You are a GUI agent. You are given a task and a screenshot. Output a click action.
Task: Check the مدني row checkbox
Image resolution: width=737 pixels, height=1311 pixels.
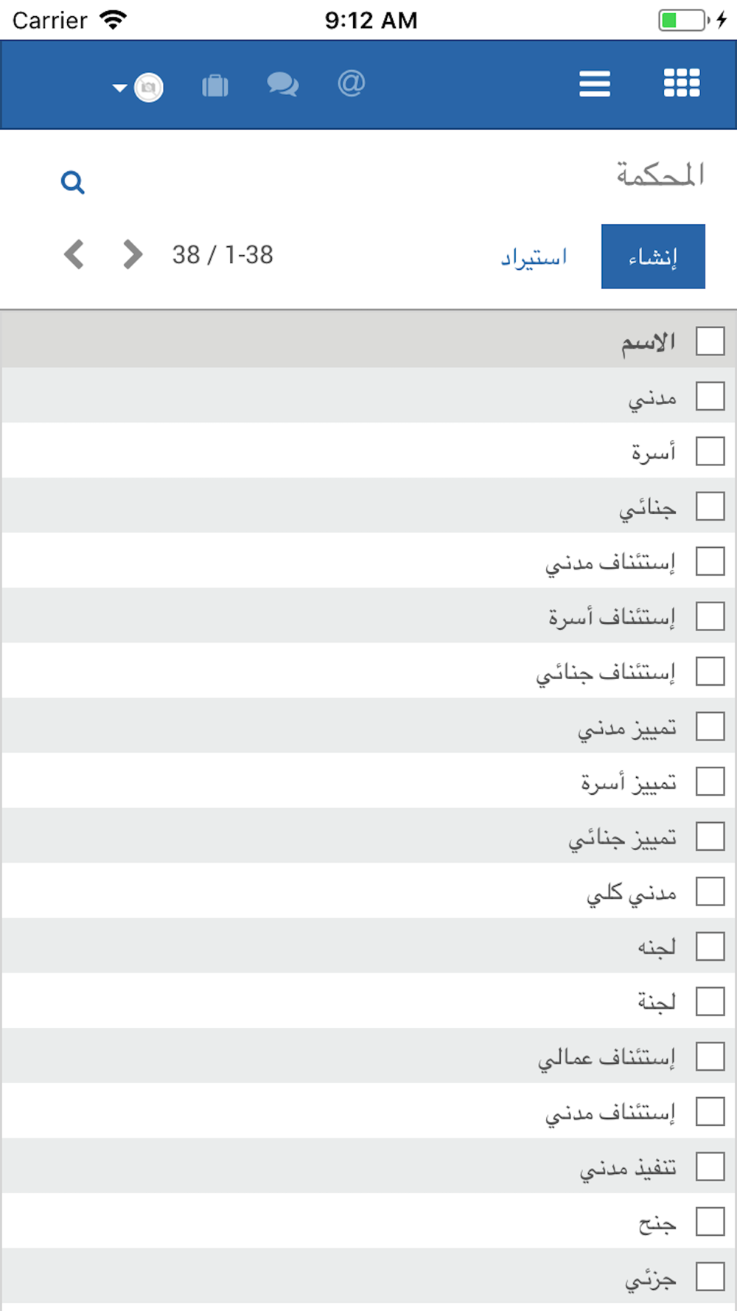(x=710, y=396)
